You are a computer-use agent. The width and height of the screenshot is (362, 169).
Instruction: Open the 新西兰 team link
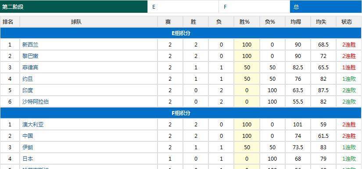point(30,45)
